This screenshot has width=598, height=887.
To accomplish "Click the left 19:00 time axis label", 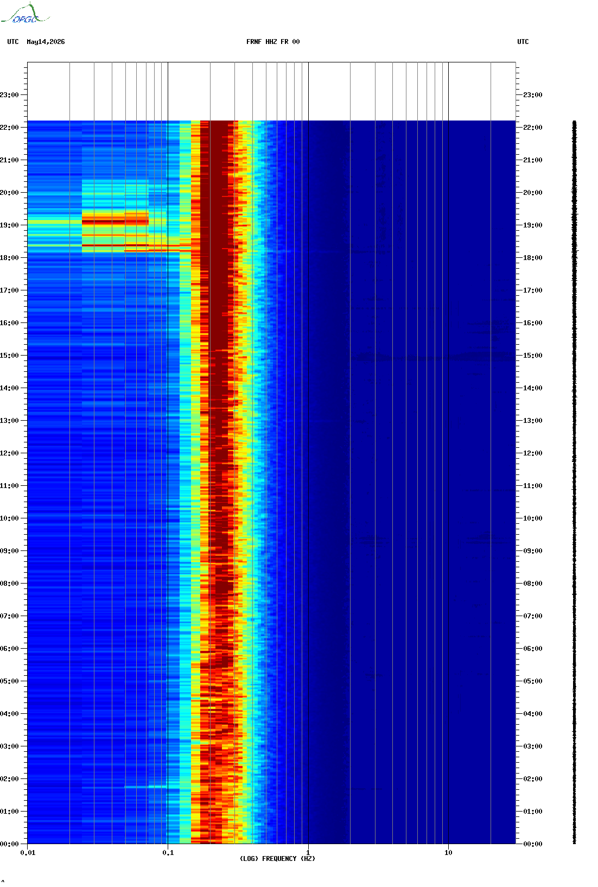I will (9, 225).
